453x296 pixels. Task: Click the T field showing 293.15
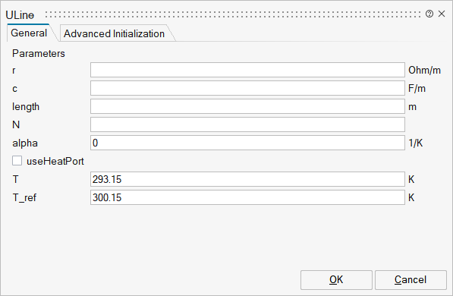click(247, 179)
